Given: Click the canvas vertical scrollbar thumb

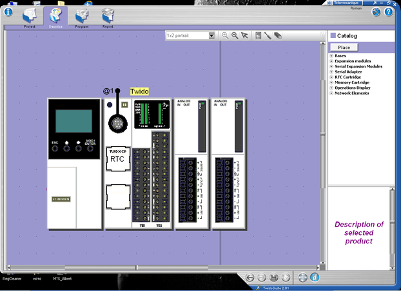Looking at the screenshot, I should tap(323, 133).
